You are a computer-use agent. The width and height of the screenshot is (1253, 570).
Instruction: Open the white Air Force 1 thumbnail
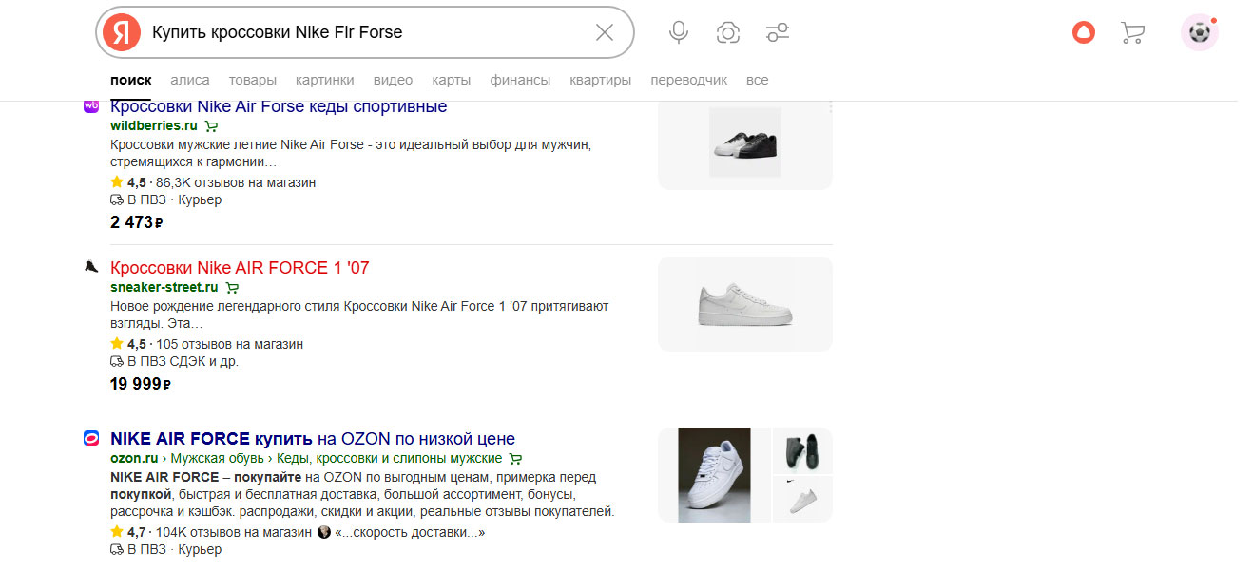click(x=745, y=304)
